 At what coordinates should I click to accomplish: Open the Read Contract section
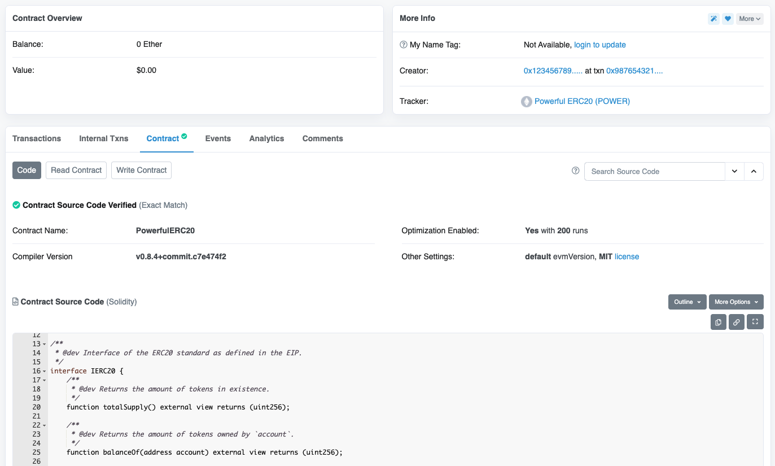[x=76, y=170]
